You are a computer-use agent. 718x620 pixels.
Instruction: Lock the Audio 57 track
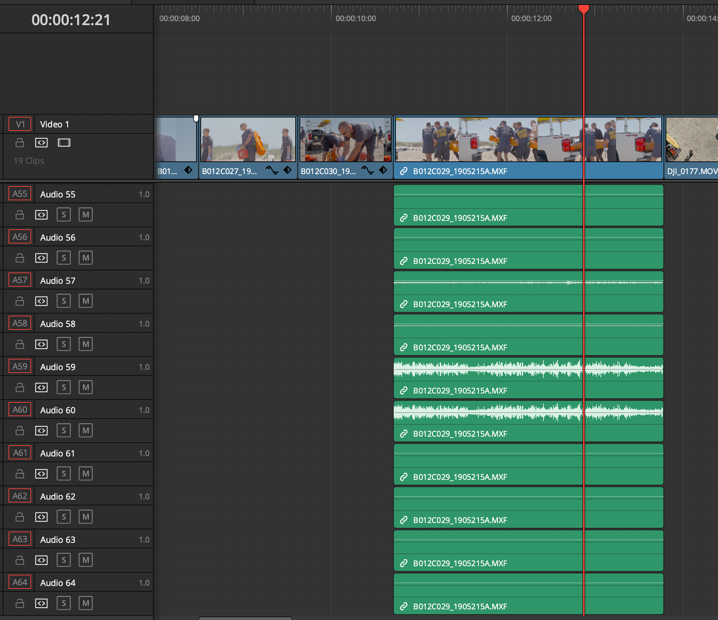[20, 301]
